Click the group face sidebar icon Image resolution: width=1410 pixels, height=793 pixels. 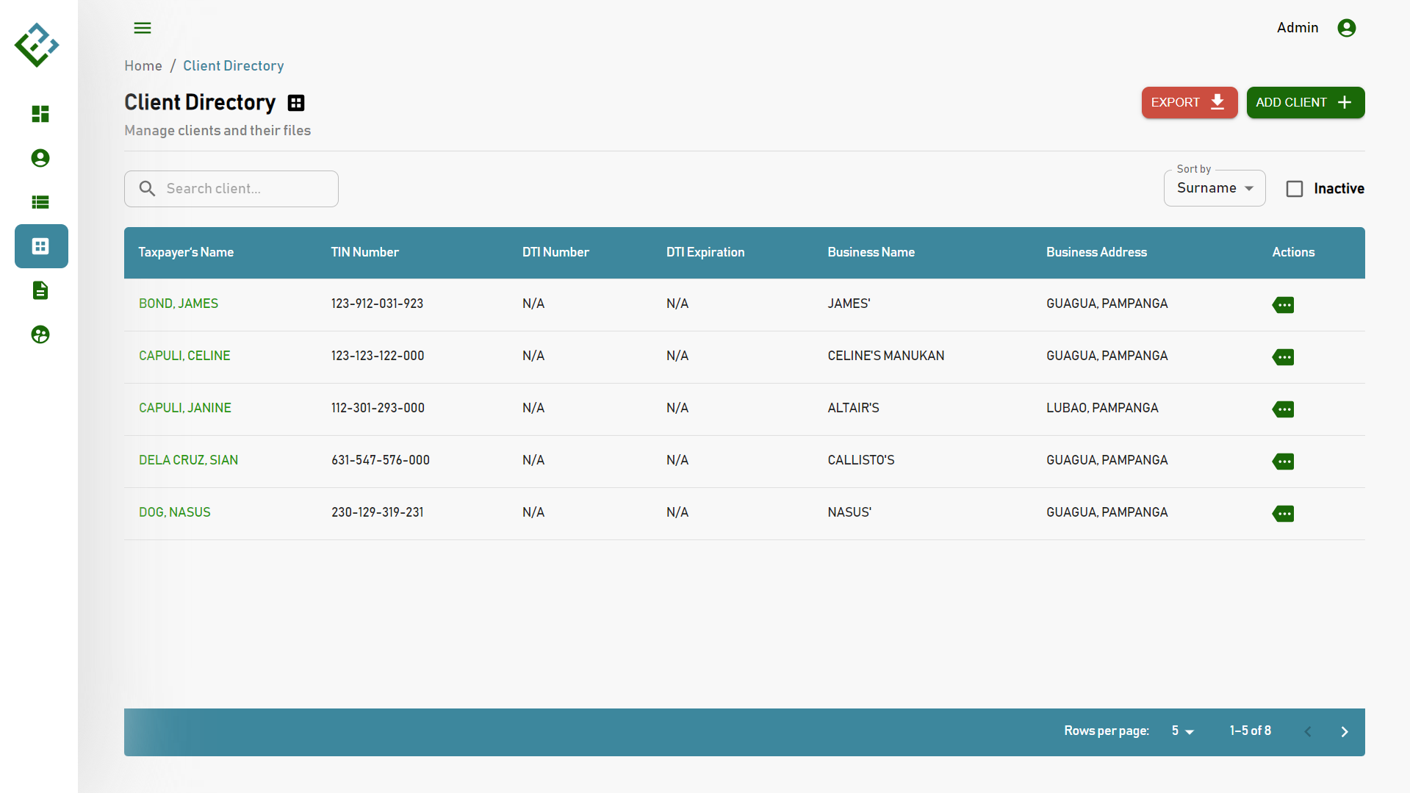[x=40, y=334]
